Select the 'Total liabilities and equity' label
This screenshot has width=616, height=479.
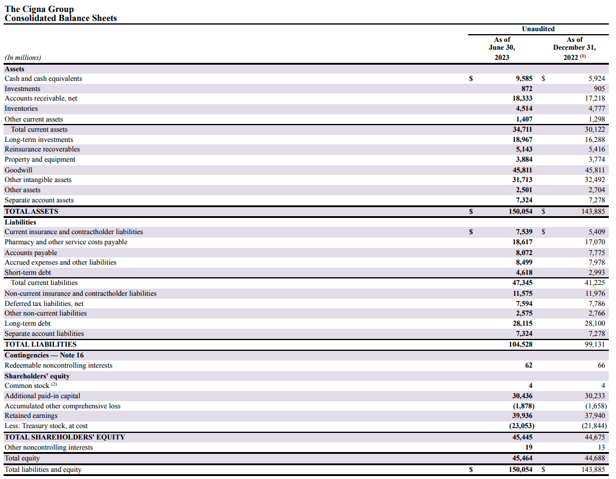point(43,470)
